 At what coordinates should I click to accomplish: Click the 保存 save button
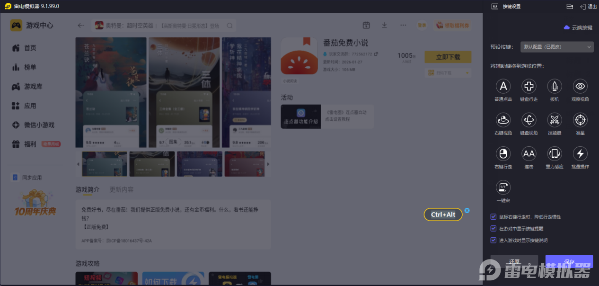[569, 262]
